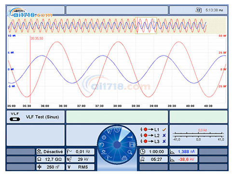Click the 50 kV voltage axis label
The image size is (234, 176).
222,36
